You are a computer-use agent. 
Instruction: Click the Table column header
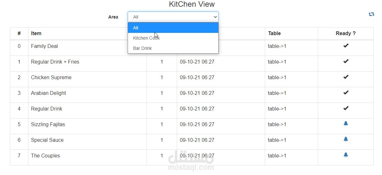click(274, 33)
